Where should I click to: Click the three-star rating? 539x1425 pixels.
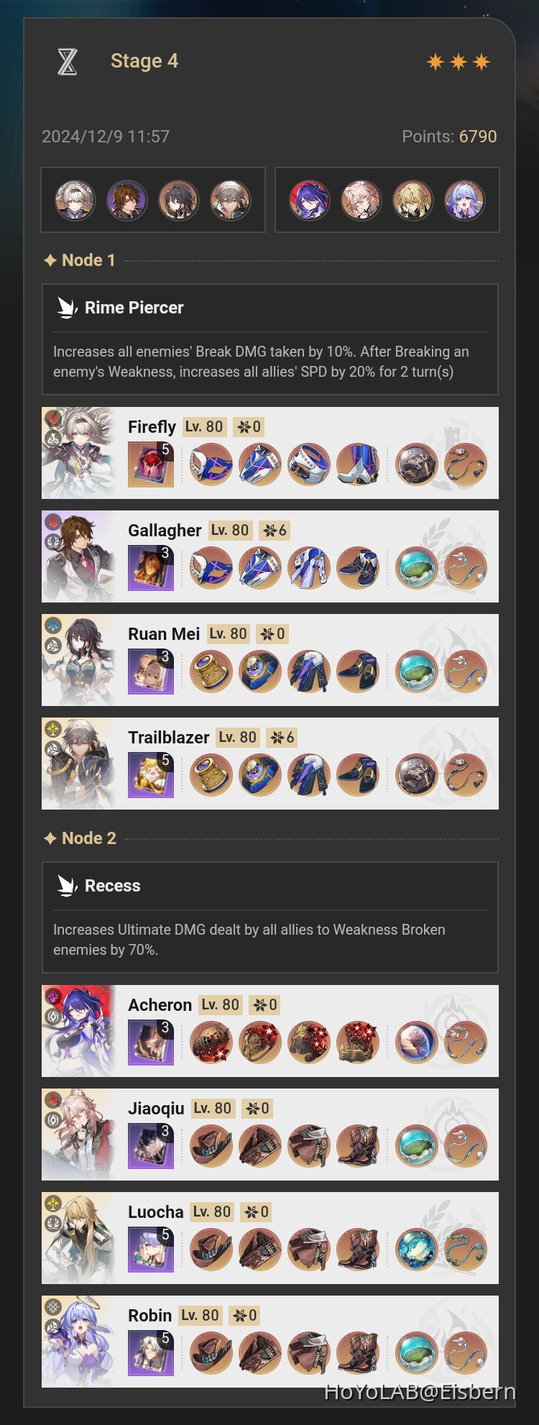pos(459,62)
